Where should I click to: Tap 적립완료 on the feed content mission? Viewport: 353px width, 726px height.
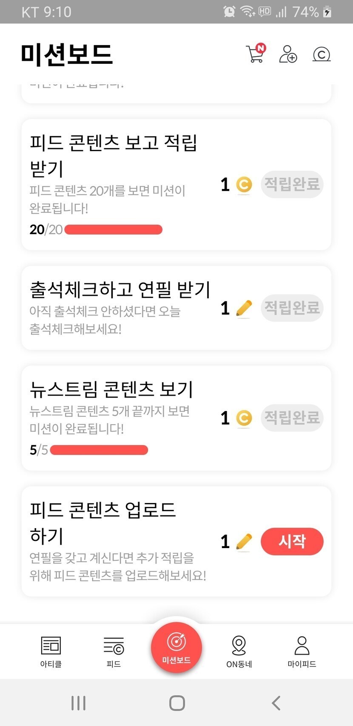click(292, 184)
